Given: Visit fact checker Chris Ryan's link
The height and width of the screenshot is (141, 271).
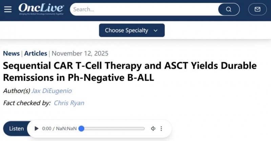Looking at the screenshot, I should click(x=69, y=103).
